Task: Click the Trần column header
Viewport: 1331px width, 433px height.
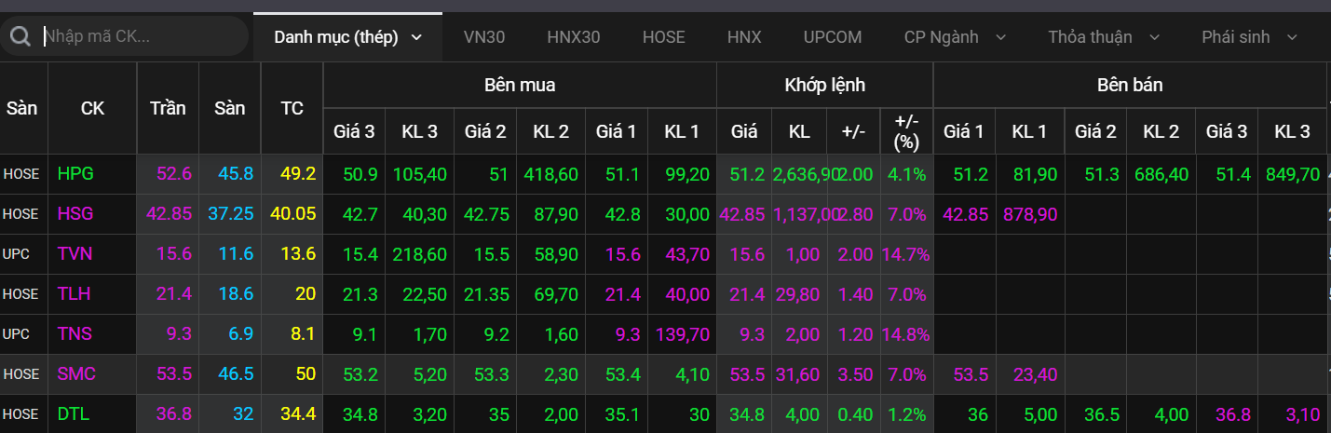Action: (168, 108)
